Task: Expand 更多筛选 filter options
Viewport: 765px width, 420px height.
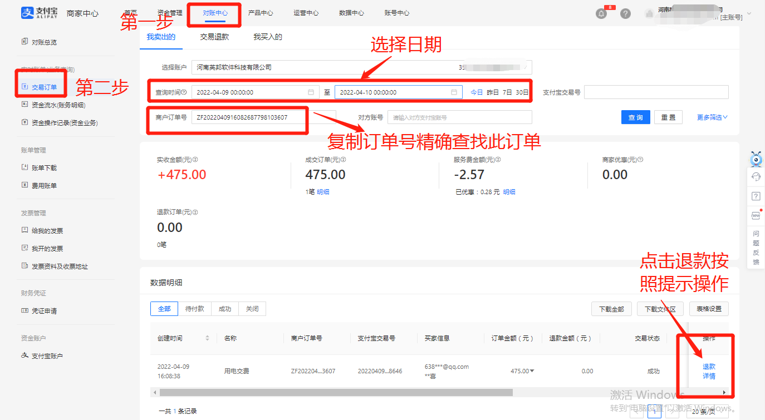Action: point(712,117)
